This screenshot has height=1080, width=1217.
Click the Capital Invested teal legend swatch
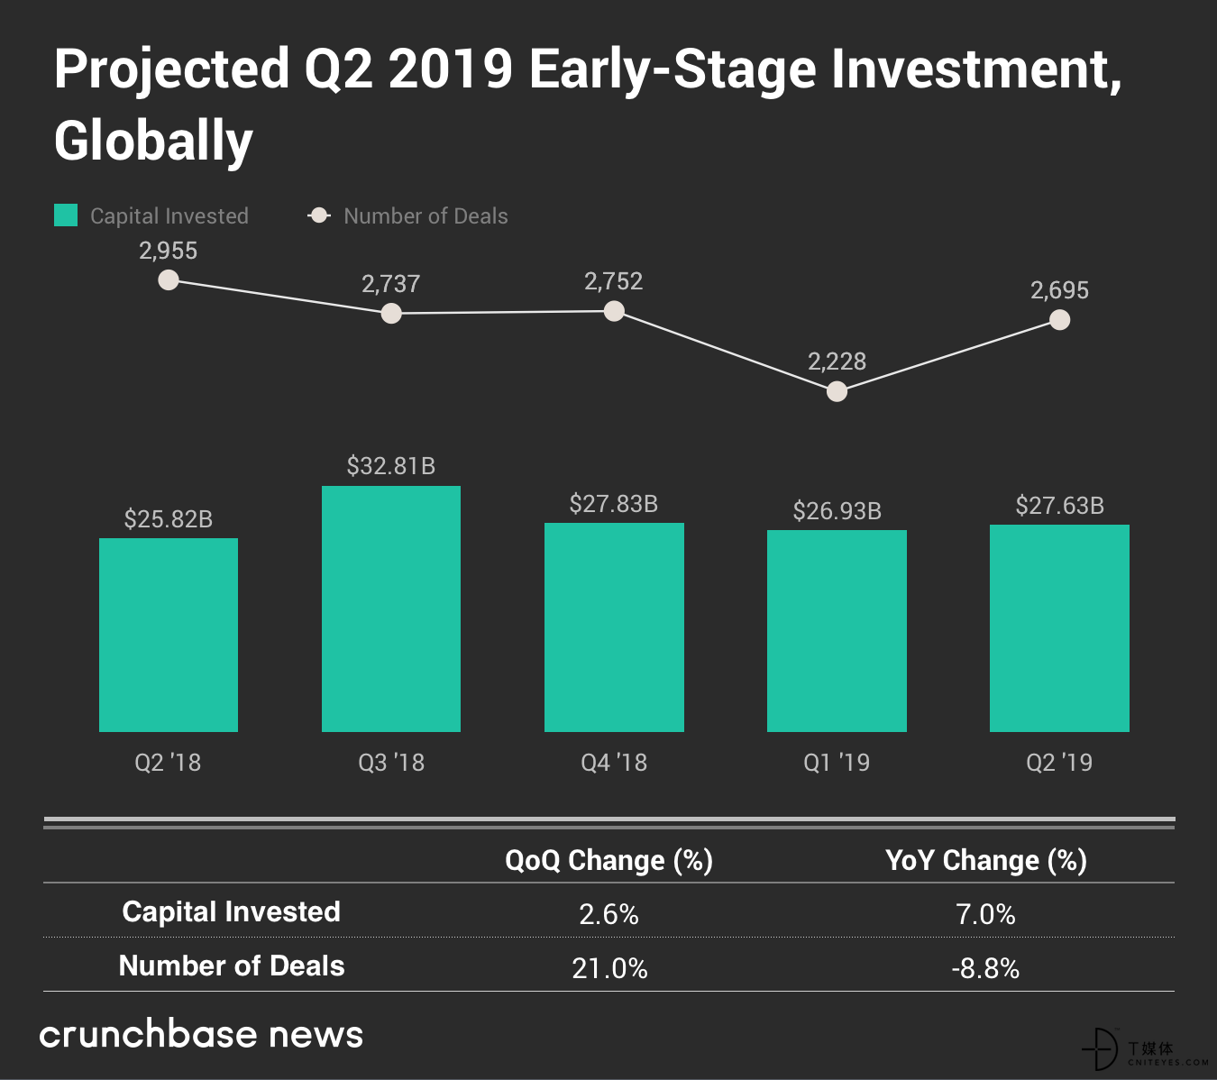(x=66, y=215)
